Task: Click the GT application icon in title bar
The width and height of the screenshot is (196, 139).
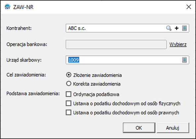Action: click(8, 7)
